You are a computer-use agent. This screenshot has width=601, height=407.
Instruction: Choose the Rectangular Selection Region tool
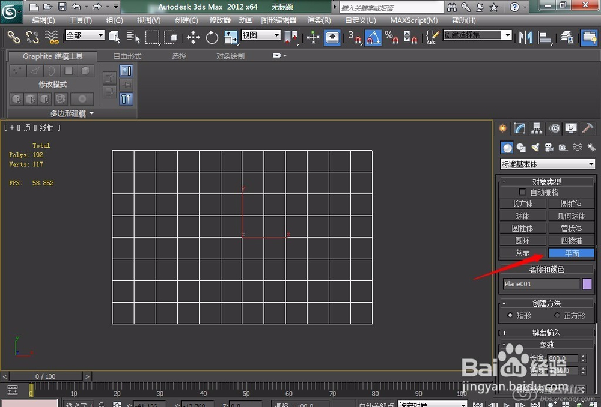(152, 37)
